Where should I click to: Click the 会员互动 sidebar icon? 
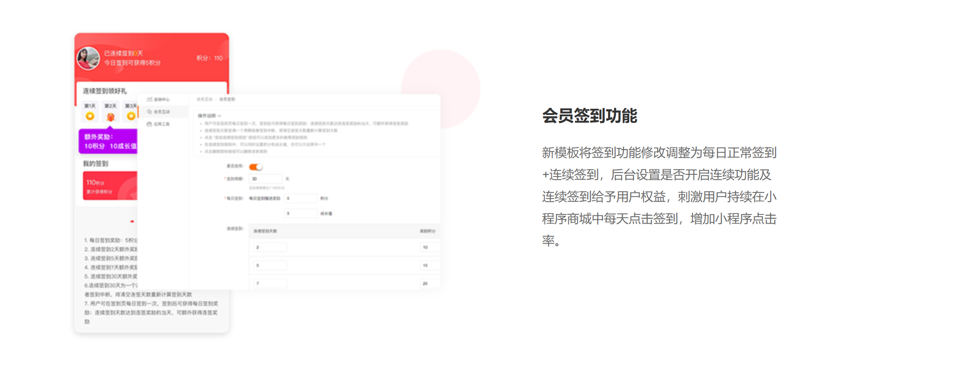149,112
